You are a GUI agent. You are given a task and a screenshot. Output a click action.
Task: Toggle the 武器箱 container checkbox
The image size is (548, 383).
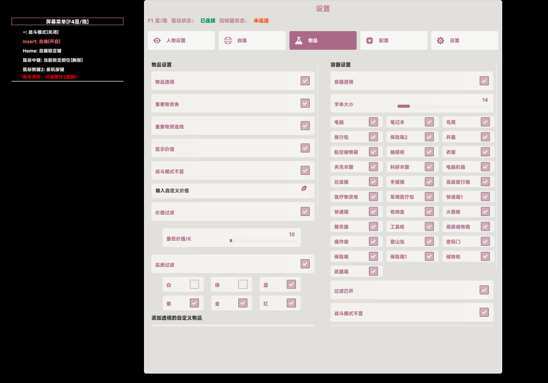(373, 271)
